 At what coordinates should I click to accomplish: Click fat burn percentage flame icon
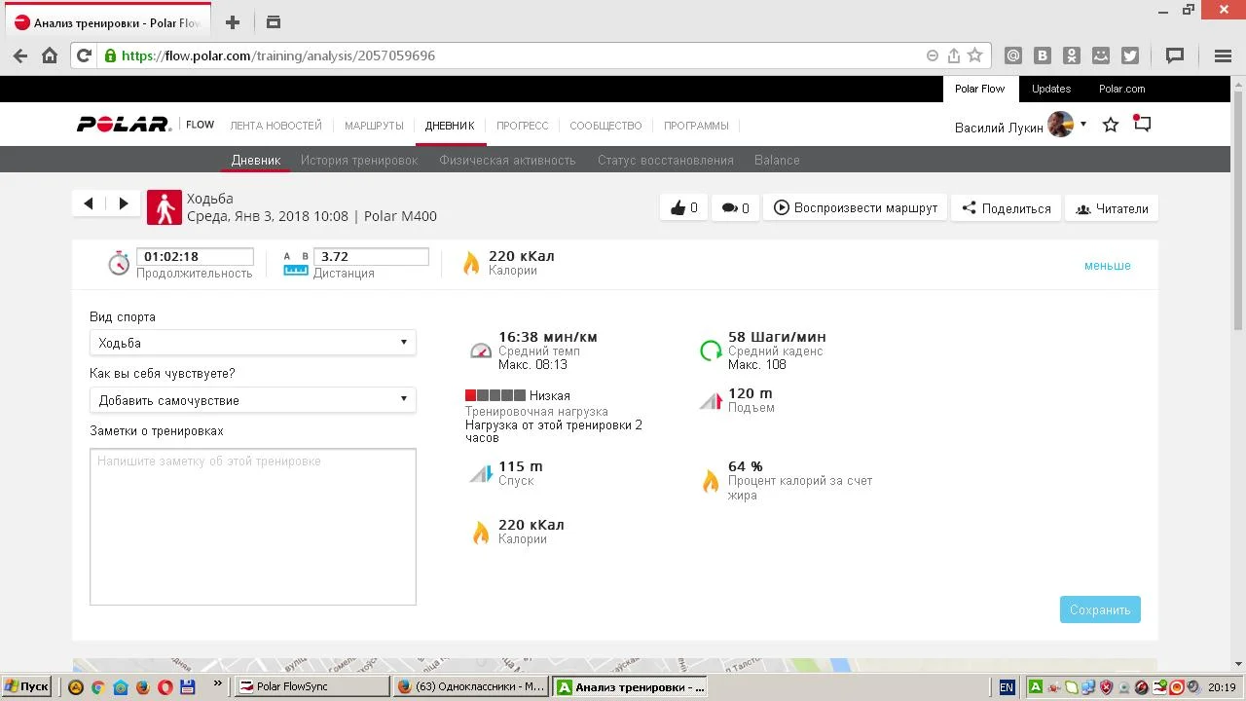(x=711, y=481)
